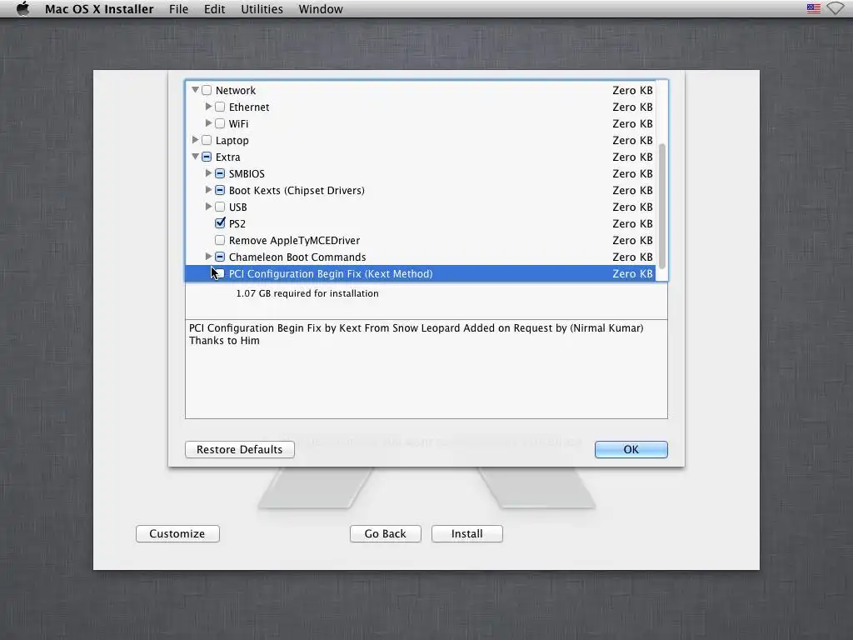Select the SMBIOS row label
The image size is (853, 640).
pyautogui.click(x=247, y=173)
